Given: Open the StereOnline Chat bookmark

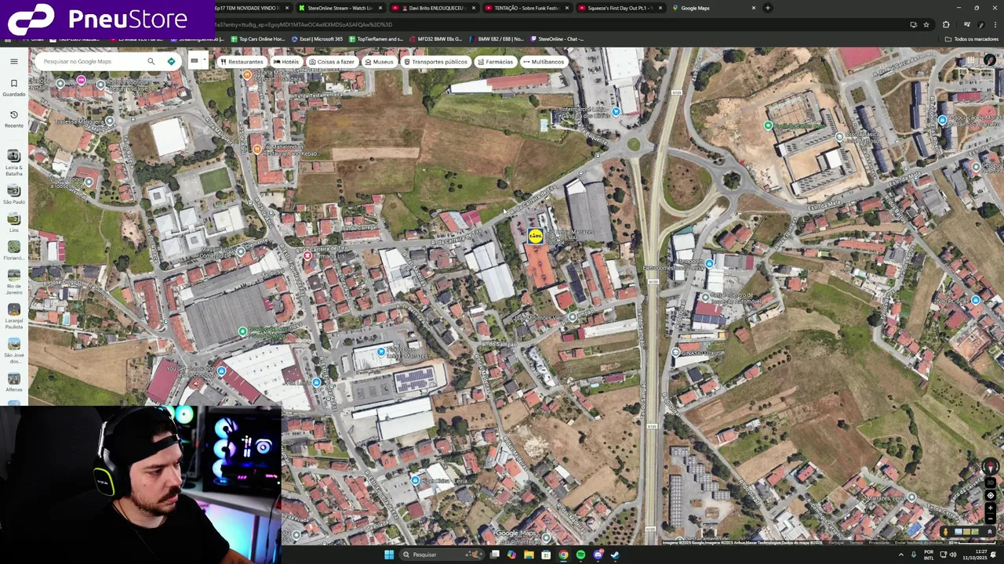Looking at the screenshot, I should coord(558,38).
